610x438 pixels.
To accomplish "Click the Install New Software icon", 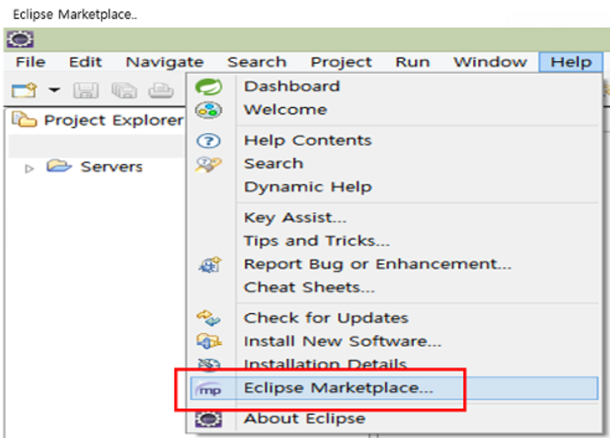I will point(209,341).
